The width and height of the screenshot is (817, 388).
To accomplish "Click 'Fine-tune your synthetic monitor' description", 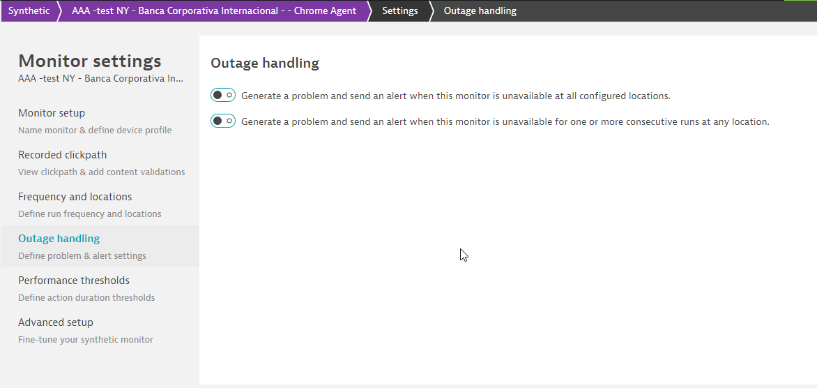I will pyautogui.click(x=85, y=339).
